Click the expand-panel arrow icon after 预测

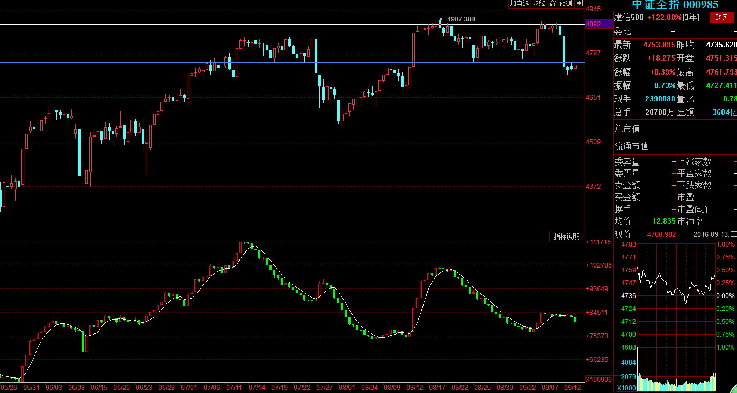point(579,3)
